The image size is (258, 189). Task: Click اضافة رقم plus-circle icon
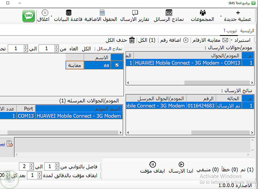[186, 40]
